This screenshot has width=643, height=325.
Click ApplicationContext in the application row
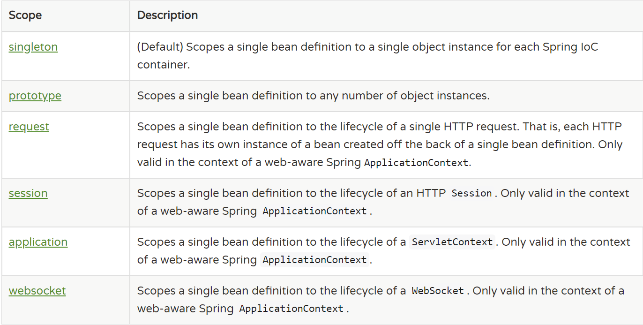tap(314, 260)
